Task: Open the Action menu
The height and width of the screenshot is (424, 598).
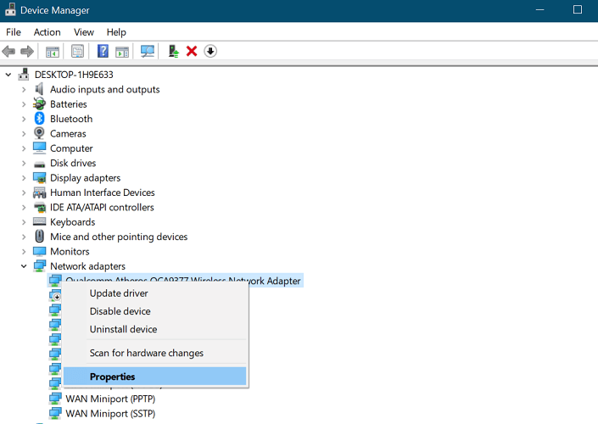Action: tap(47, 32)
